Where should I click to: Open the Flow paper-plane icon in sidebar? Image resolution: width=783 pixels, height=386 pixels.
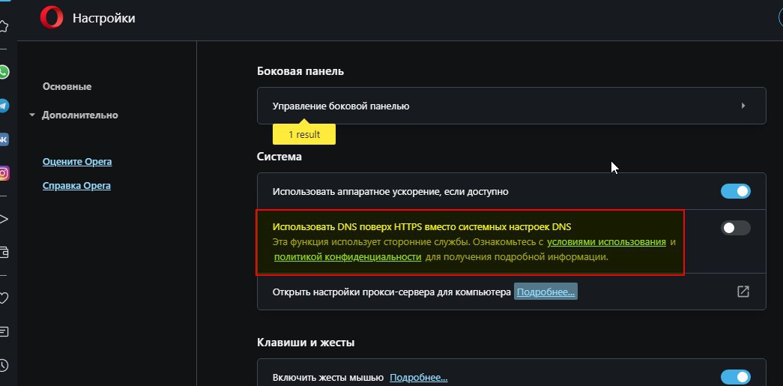pos(4,219)
